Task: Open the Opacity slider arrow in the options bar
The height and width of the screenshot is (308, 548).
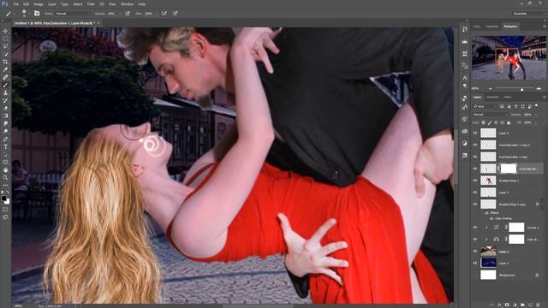Action: [x=120, y=14]
